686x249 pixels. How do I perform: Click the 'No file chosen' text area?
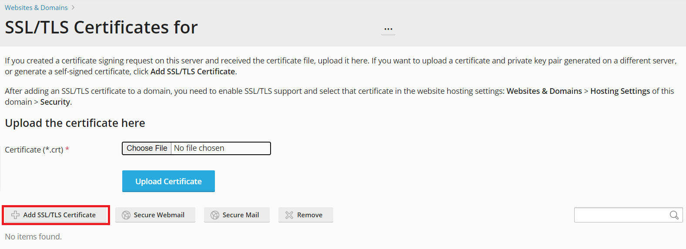click(199, 148)
